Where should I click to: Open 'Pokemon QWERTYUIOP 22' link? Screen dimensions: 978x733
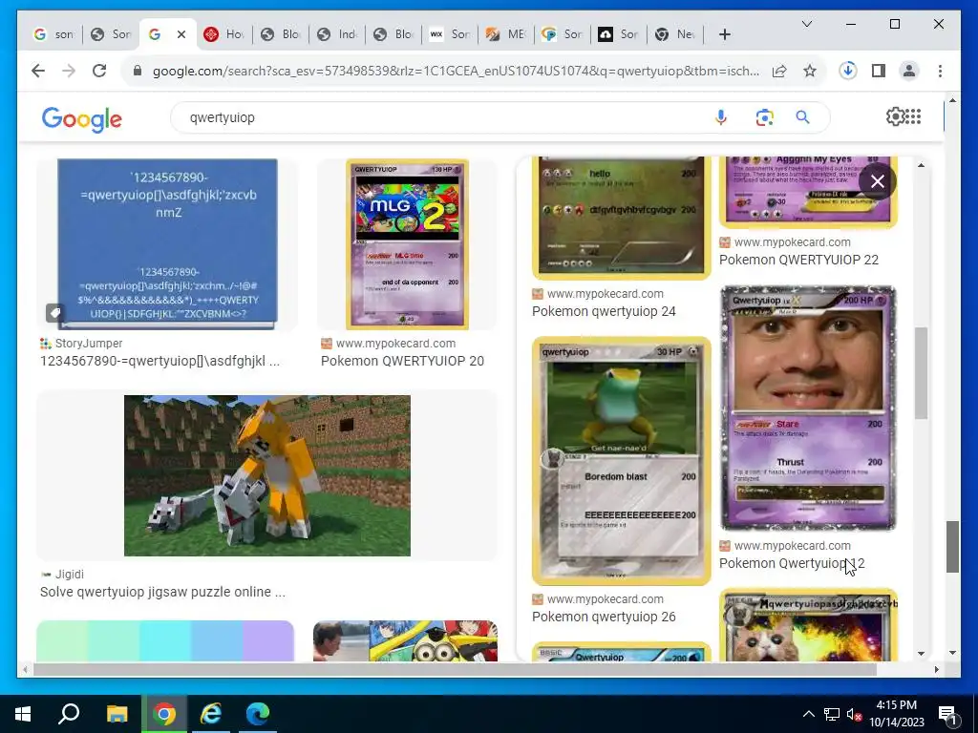tap(799, 260)
